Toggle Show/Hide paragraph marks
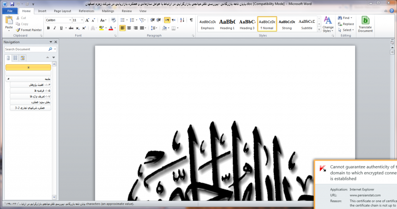The width and height of the screenshot is (397, 209). tap(191, 20)
